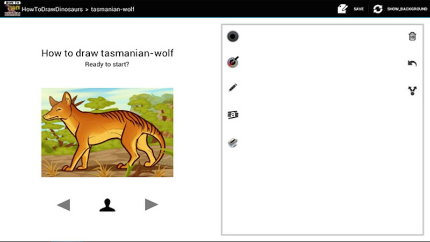Select the eraser tool
Image resolution: width=430 pixels, height=242 pixels.
click(233, 143)
